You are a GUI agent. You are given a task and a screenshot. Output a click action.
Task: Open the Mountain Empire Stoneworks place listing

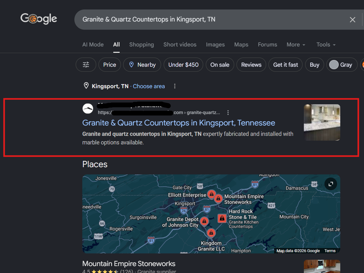click(129, 264)
